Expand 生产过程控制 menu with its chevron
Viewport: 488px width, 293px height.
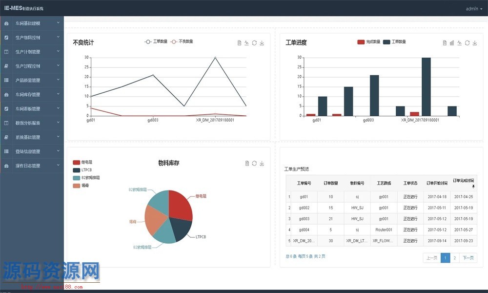(x=58, y=65)
